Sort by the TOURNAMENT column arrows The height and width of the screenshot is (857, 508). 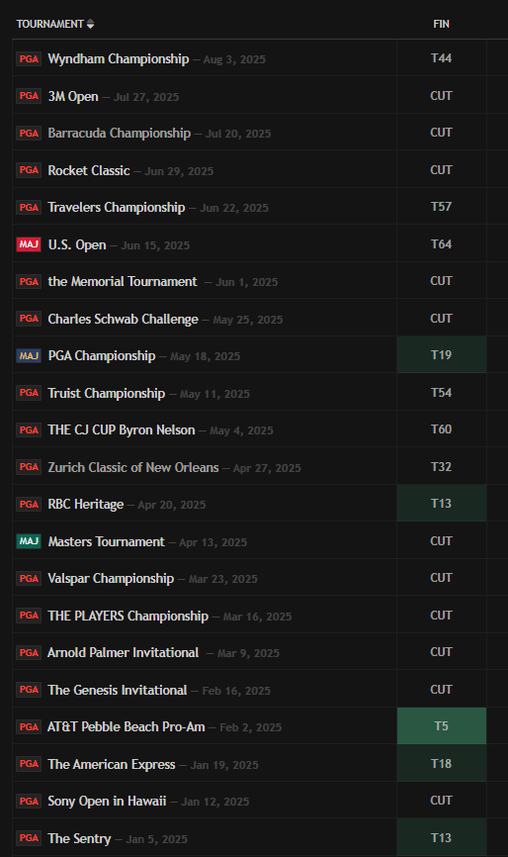tap(90, 24)
